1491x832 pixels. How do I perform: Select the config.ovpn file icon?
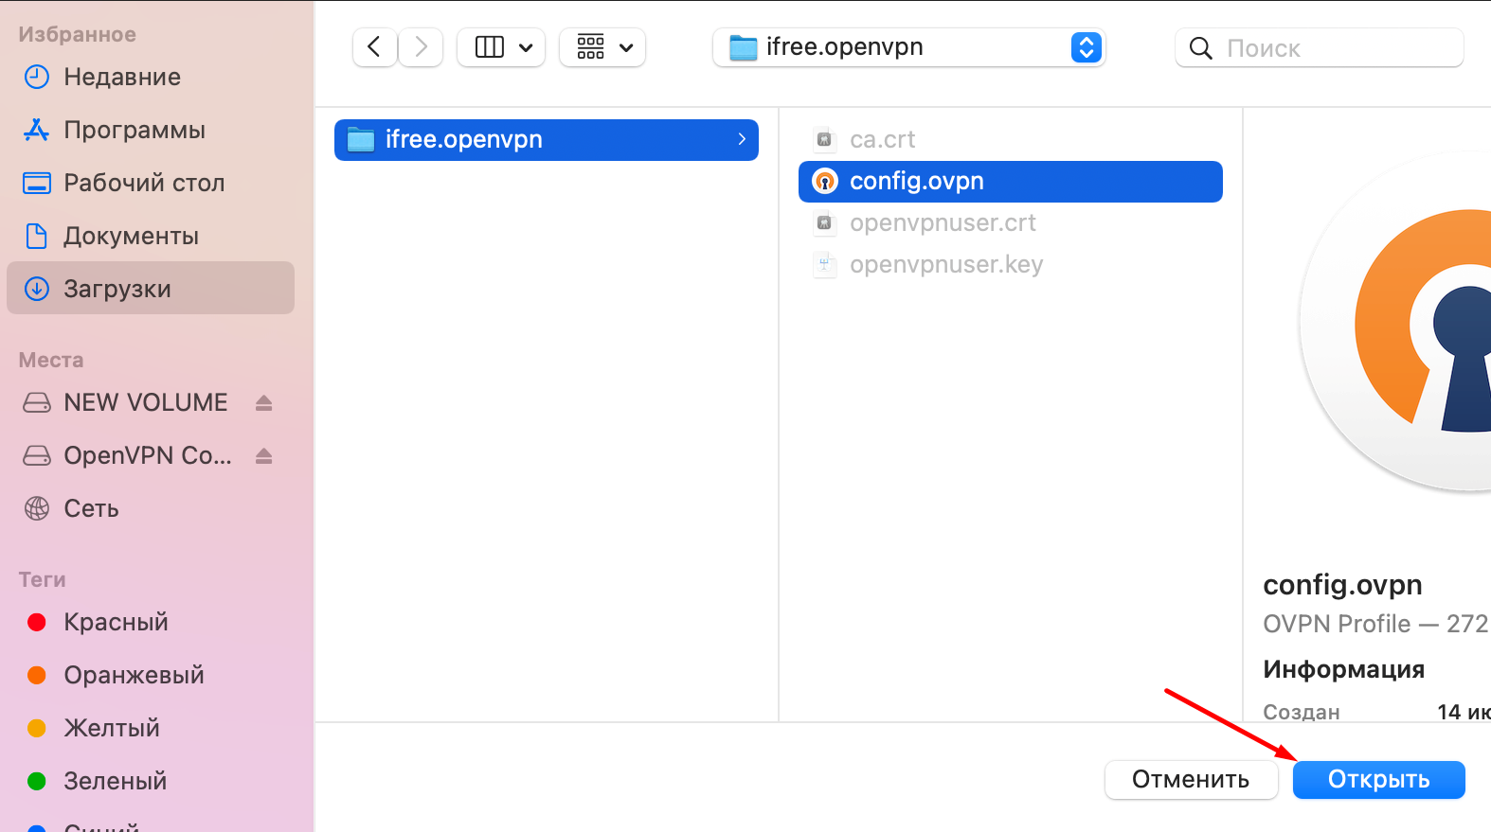point(825,181)
